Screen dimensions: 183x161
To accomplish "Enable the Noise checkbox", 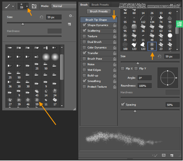I will (84, 64).
